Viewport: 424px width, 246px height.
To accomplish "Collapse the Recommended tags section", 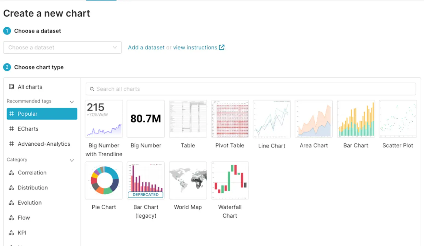I will coord(72,102).
